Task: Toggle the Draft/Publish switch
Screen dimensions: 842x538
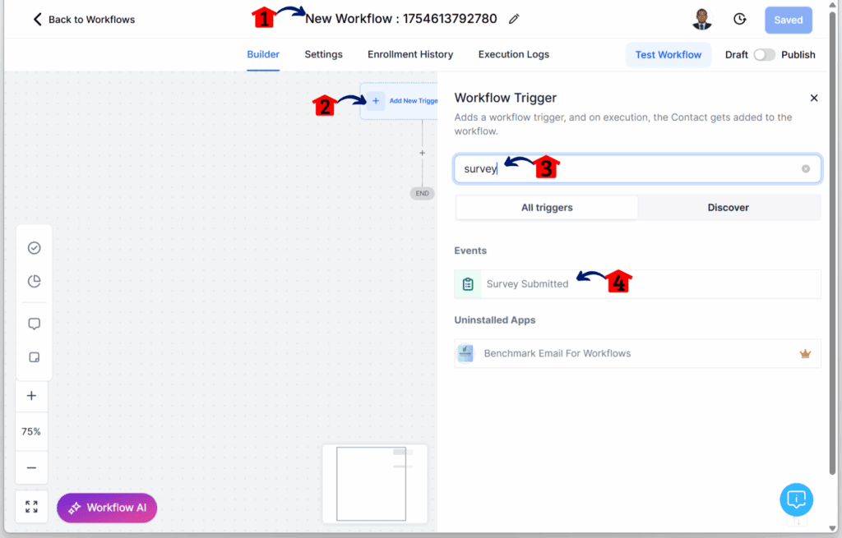Action: (764, 55)
